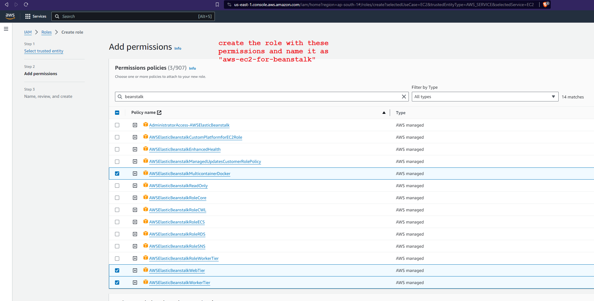Screen dimensions: 594x301
Task: Open the Filter by Type dropdown
Action: (x=485, y=97)
